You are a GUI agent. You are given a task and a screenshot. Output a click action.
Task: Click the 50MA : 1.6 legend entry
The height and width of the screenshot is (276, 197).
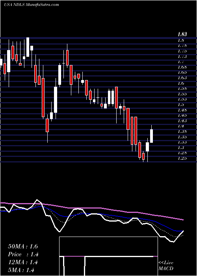pos(23,246)
